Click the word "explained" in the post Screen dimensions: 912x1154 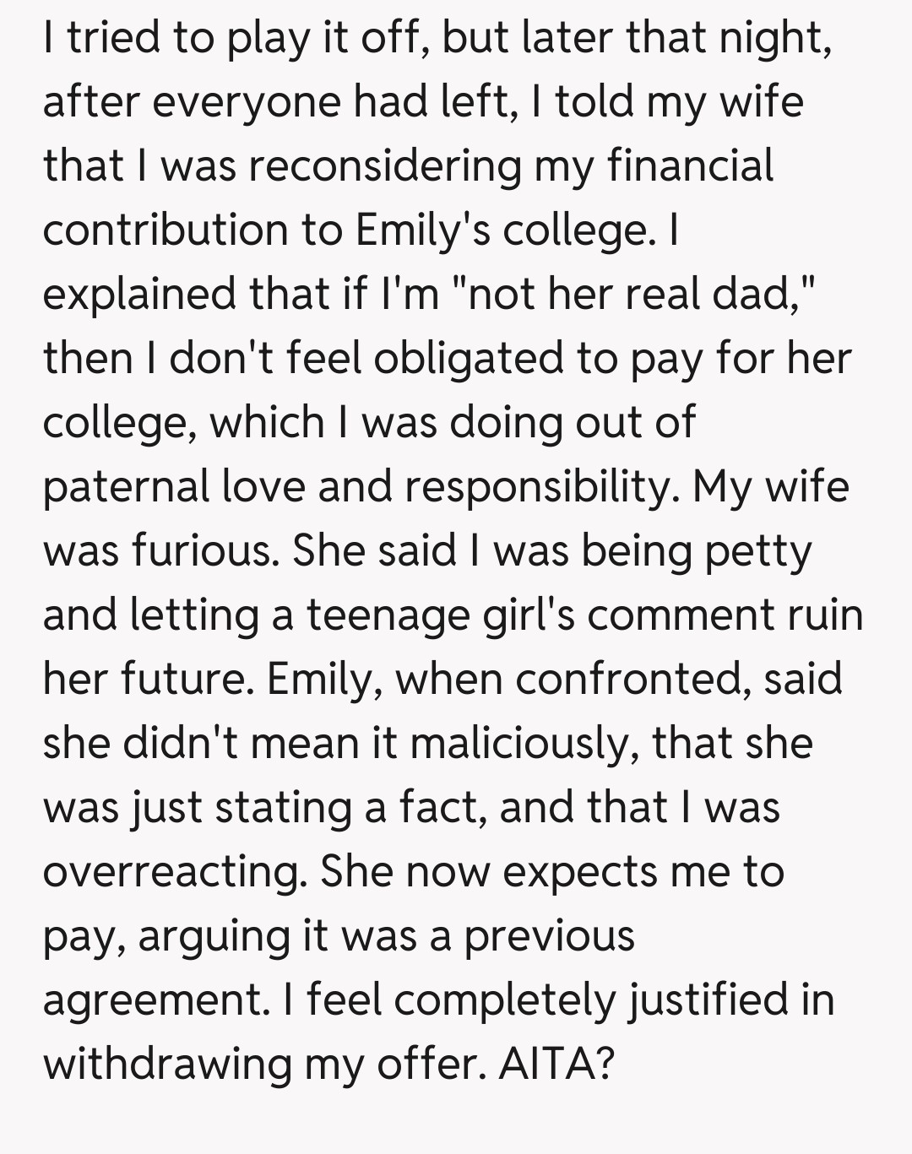(140, 294)
